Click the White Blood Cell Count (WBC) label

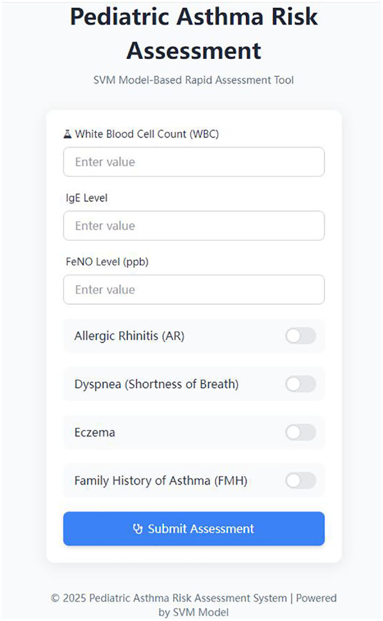[147, 134]
